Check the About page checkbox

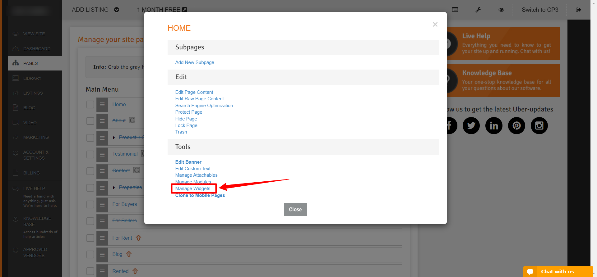pyautogui.click(x=90, y=121)
